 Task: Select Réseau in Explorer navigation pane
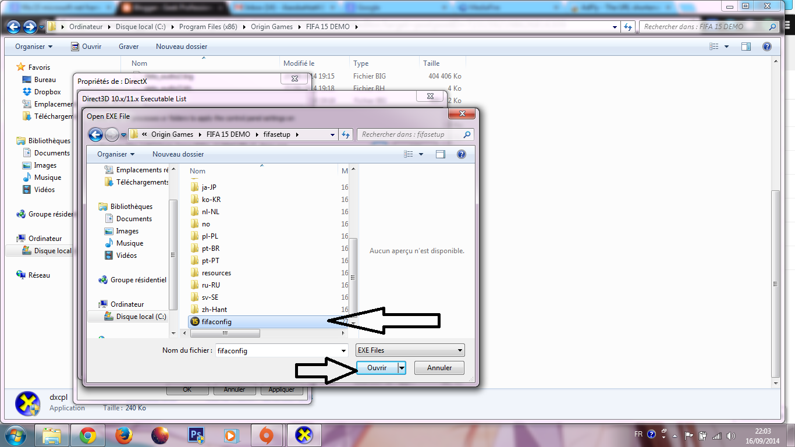[34, 275]
